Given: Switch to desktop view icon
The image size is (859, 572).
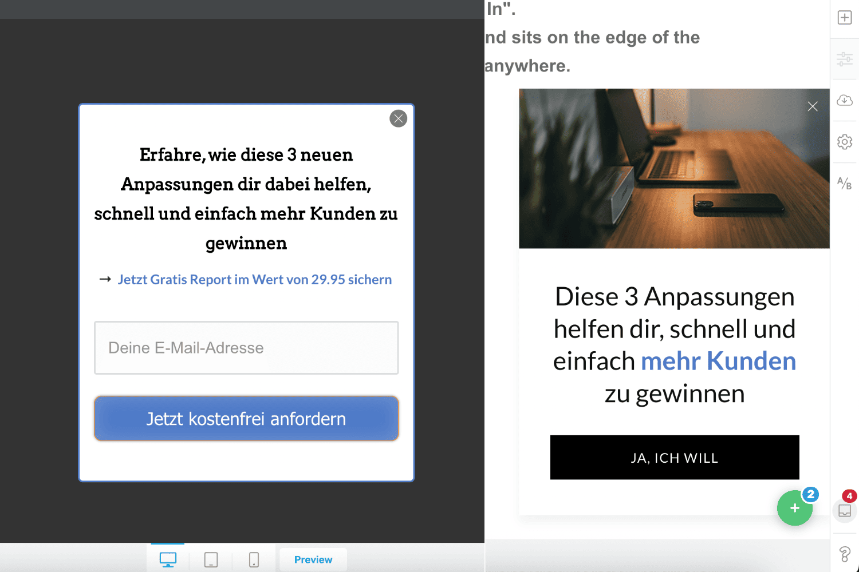Looking at the screenshot, I should click(168, 559).
